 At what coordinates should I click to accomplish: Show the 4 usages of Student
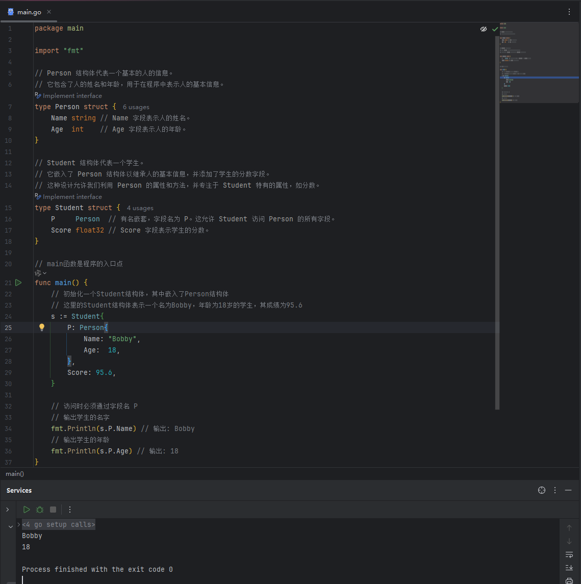coord(140,208)
